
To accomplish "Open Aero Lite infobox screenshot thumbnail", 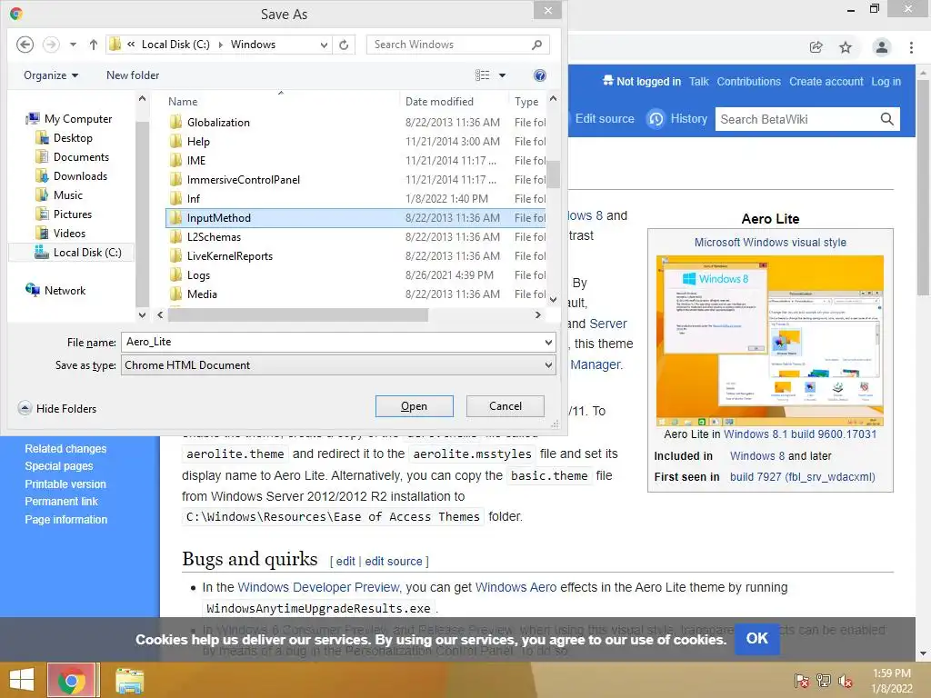I will coord(770,341).
